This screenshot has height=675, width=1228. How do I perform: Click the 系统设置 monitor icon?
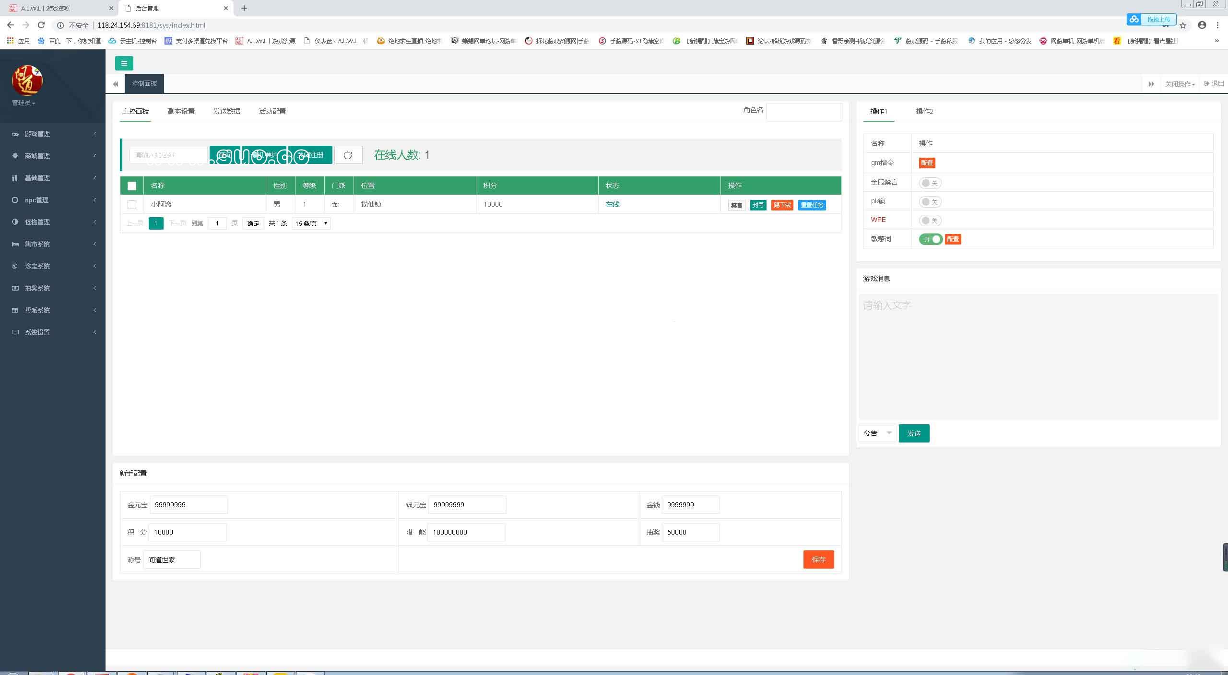click(x=15, y=333)
